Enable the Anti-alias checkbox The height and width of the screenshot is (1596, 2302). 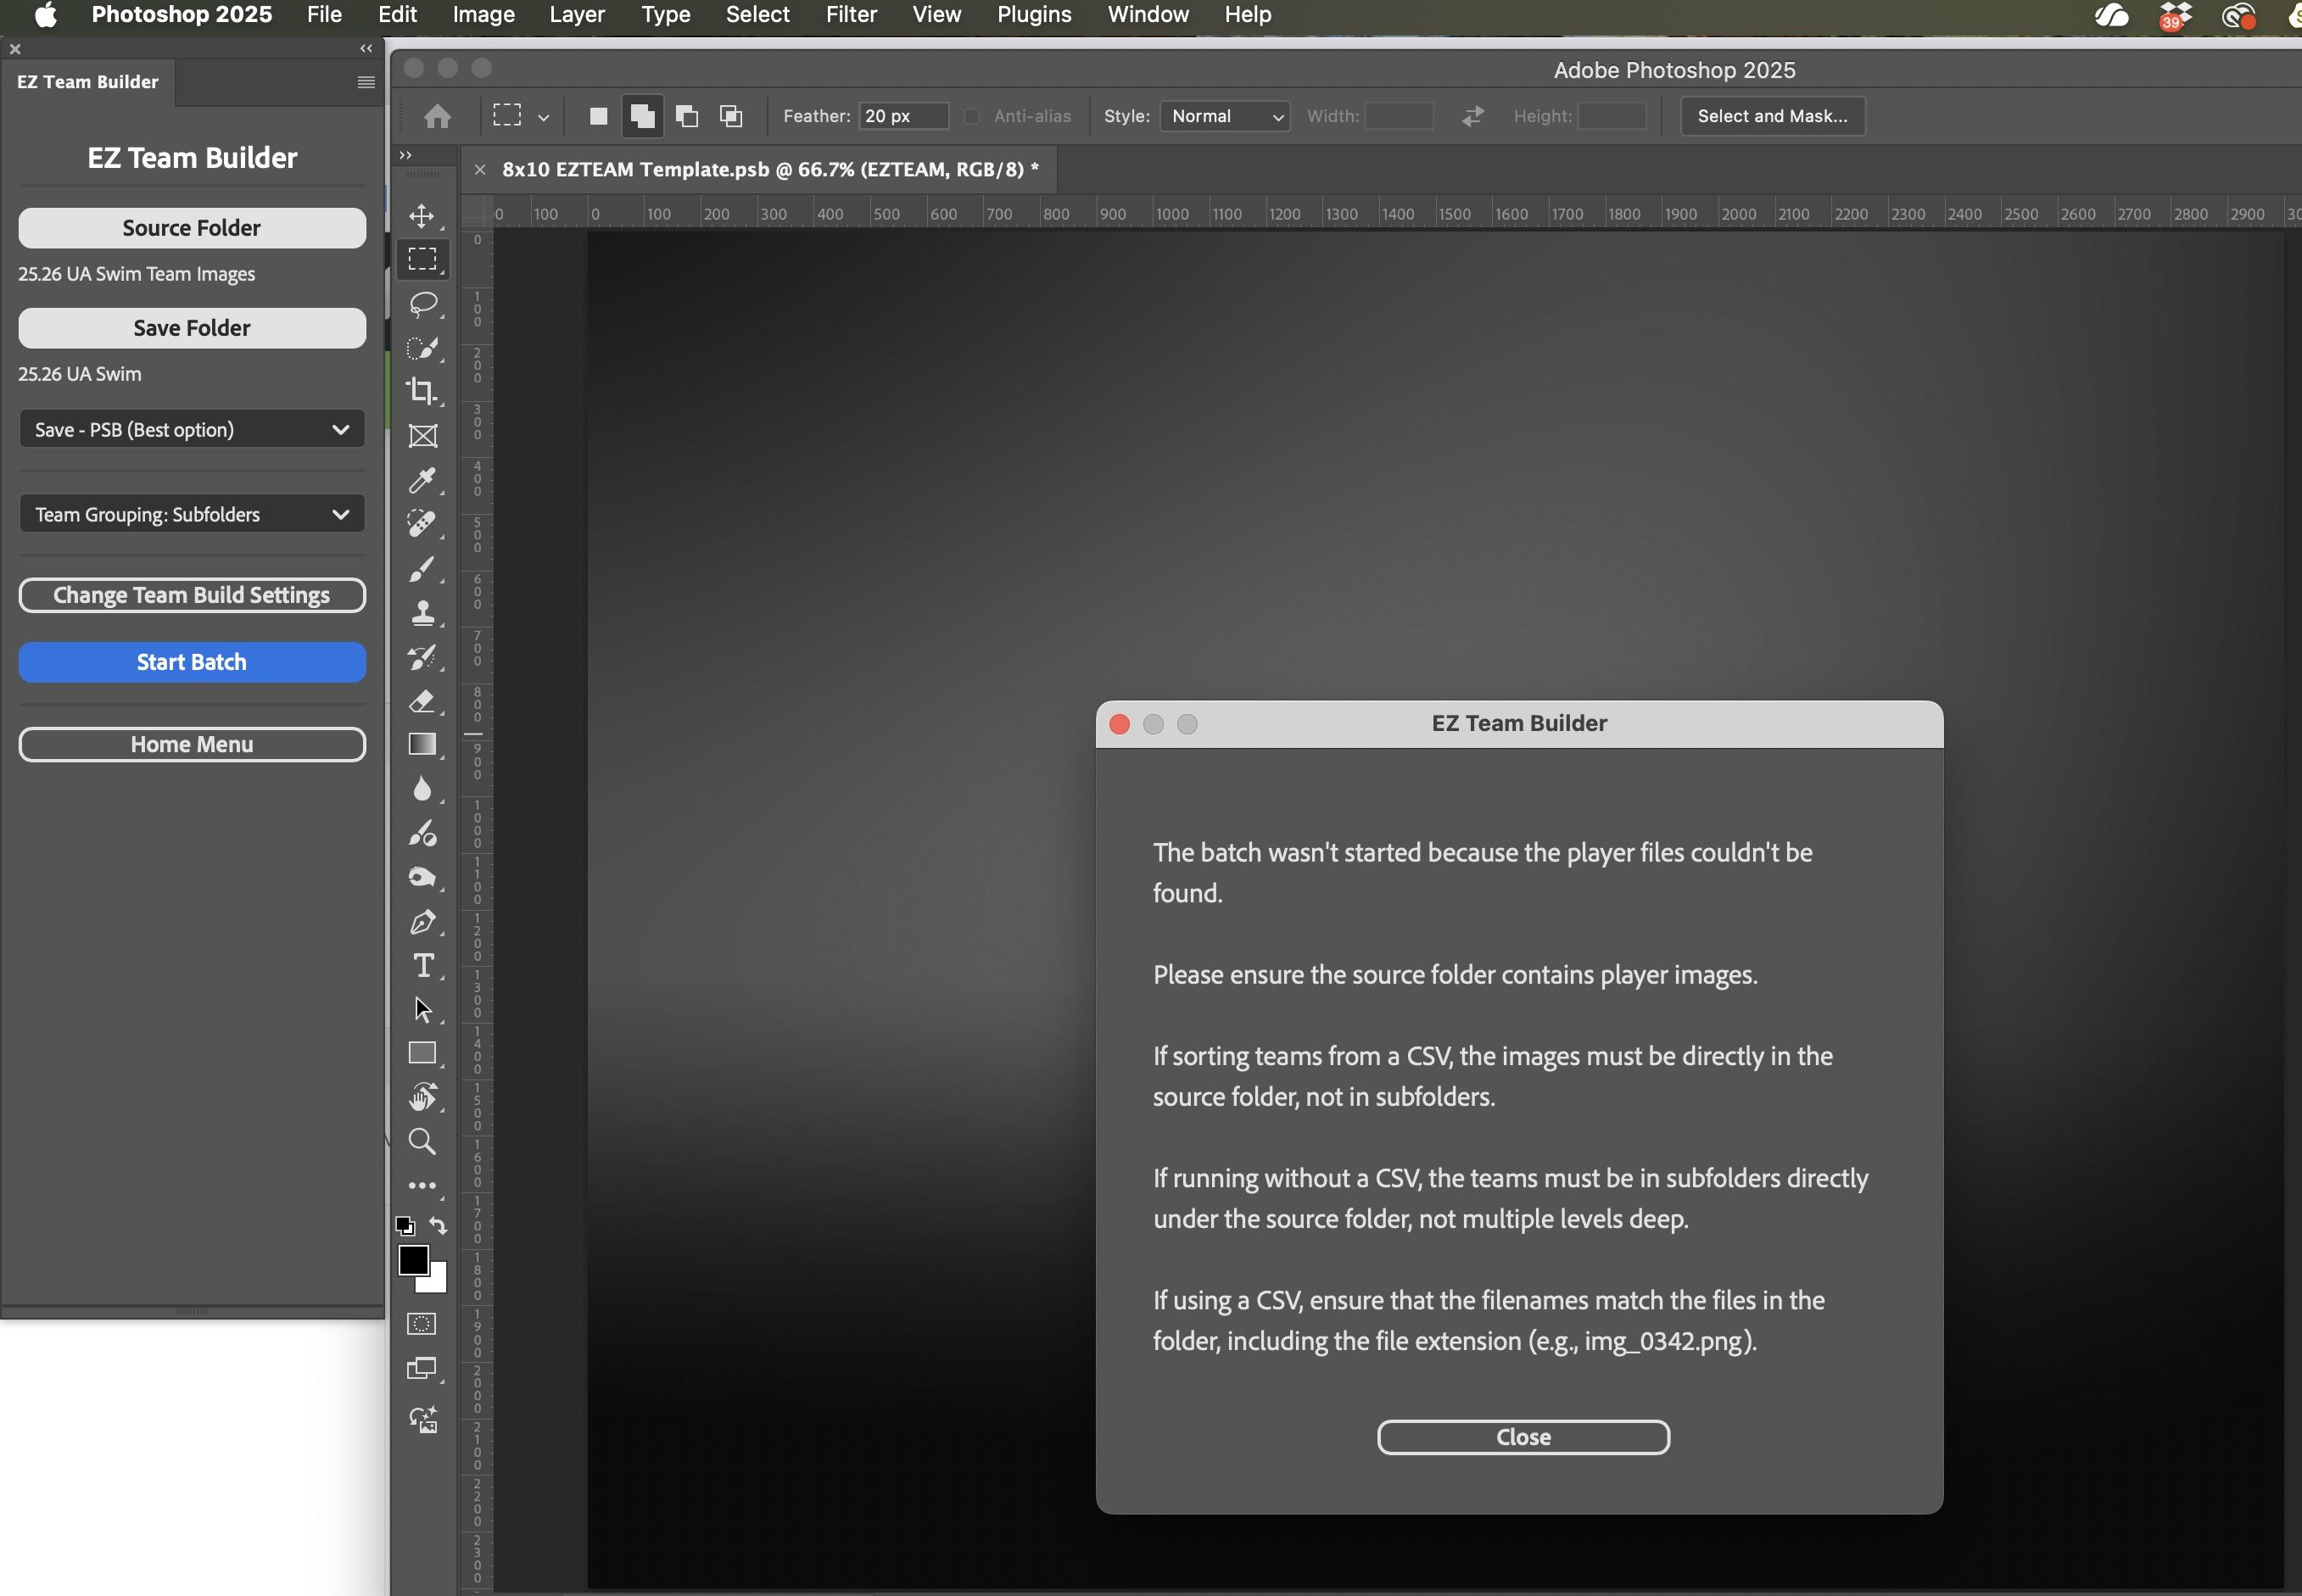point(972,116)
